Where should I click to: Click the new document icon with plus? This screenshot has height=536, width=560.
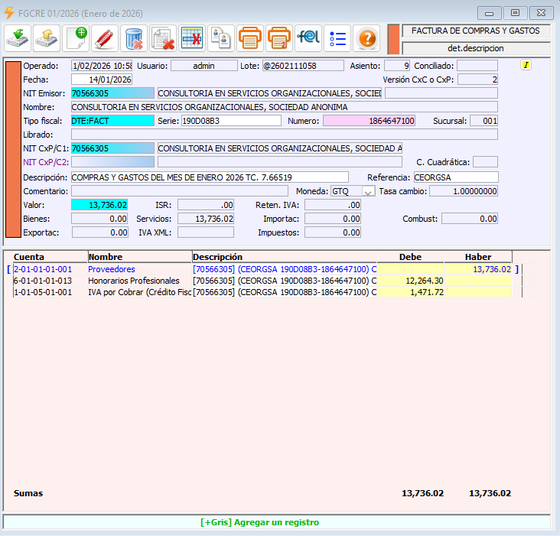coord(76,37)
